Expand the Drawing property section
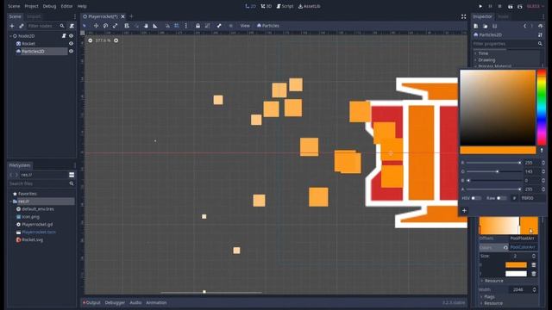This screenshot has height=310, width=552. (486, 60)
